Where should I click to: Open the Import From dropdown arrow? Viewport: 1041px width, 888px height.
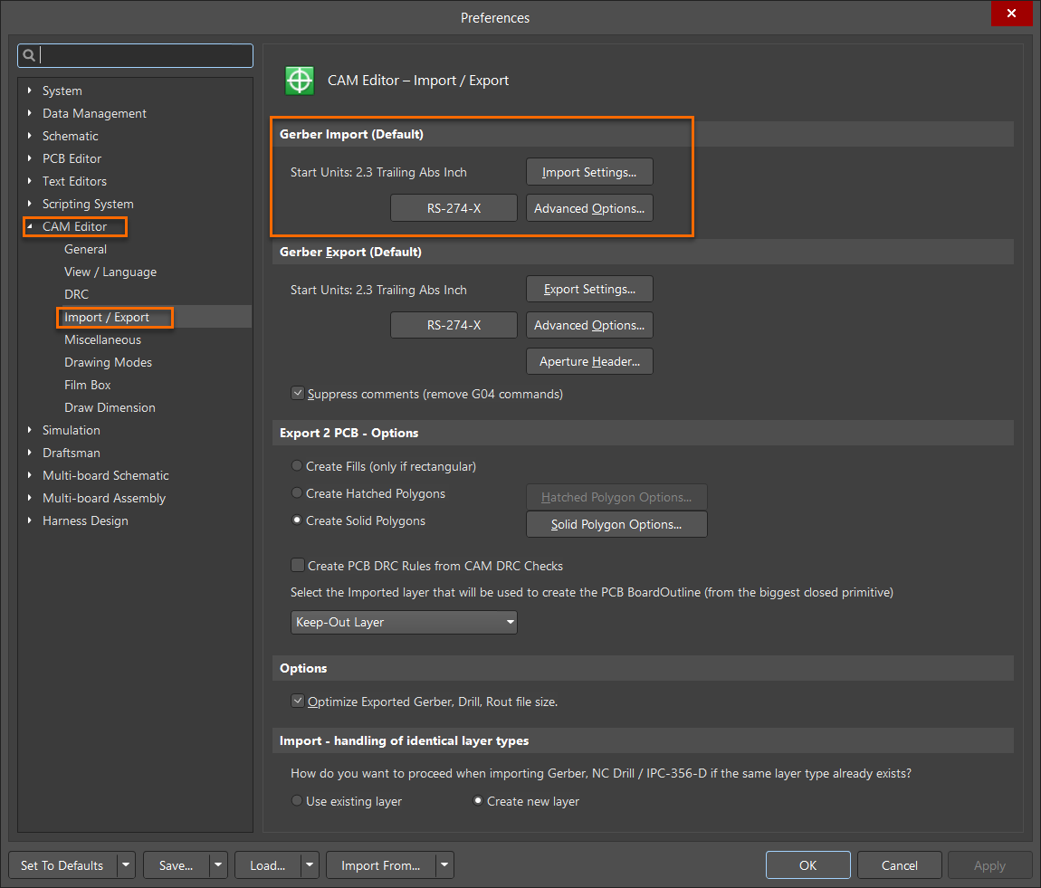tap(444, 865)
